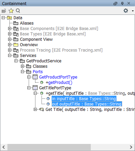Click the horizontal scrollbar thumb
The image size is (135, 151).
click(x=49, y=147)
